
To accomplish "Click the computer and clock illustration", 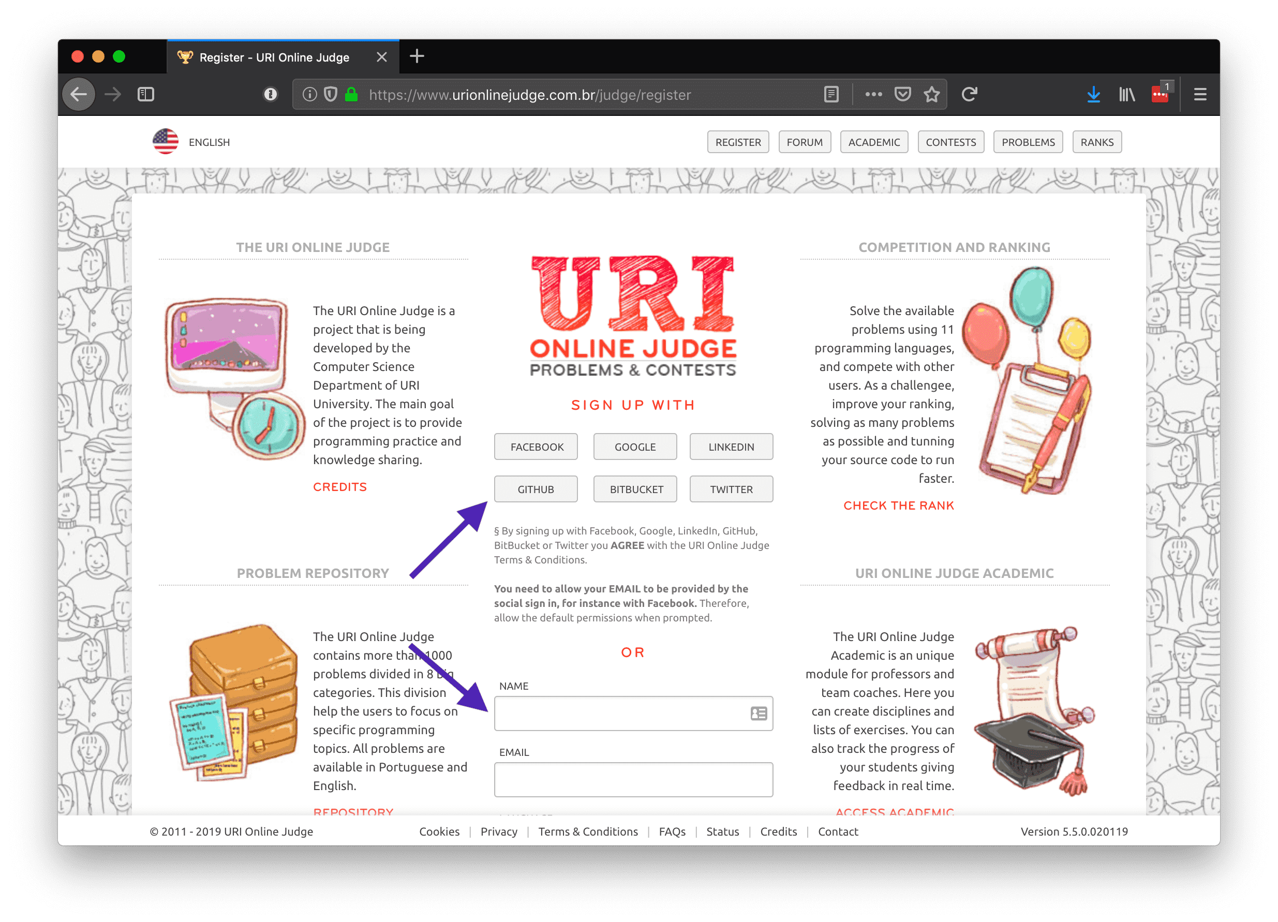I will coord(234,378).
